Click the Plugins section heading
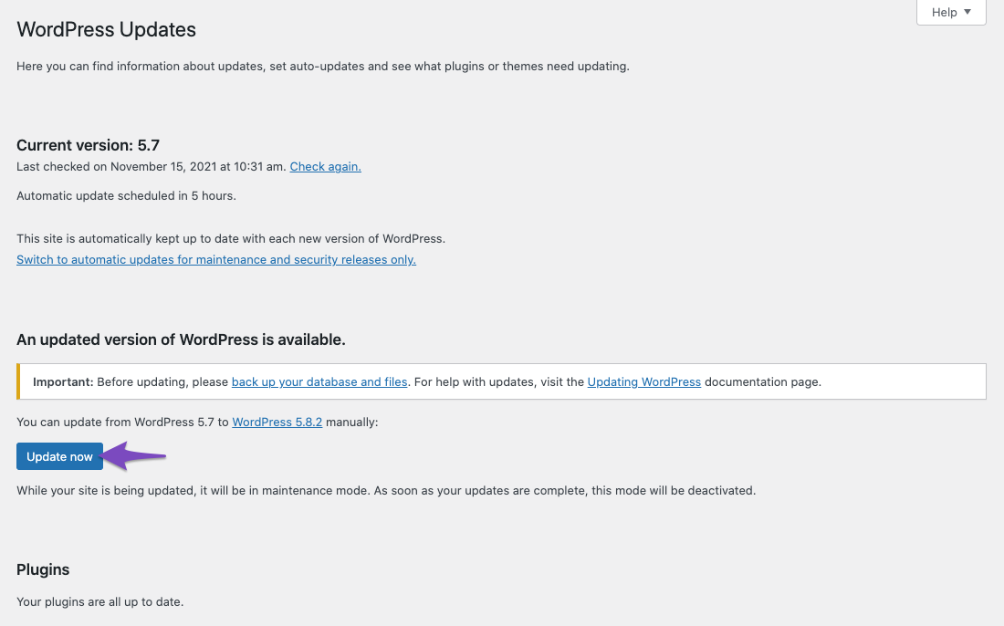Image resolution: width=1004 pixels, height=626 pixels. [43, 569]
